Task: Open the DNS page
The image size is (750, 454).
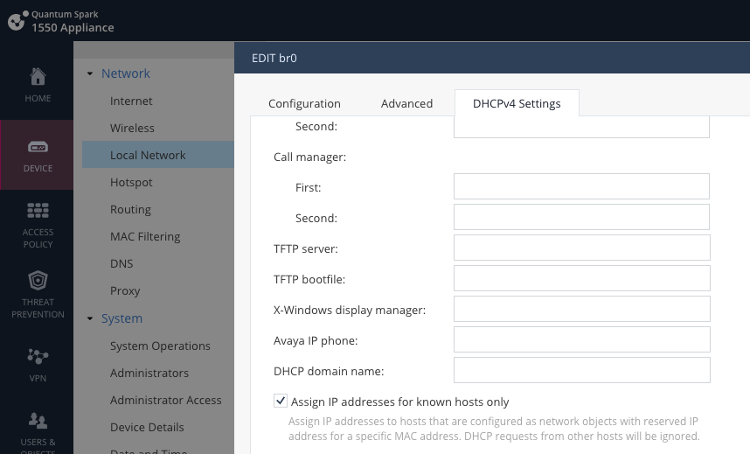Action: (122, 263)
